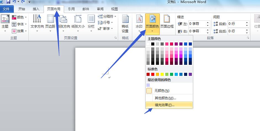The image size is (260, 131).
Task: Increase the left indent 左 value with up arrow
Action: [x=208, y=22]
